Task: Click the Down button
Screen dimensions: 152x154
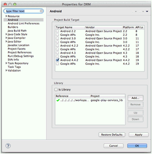Action: coord(136,119)
